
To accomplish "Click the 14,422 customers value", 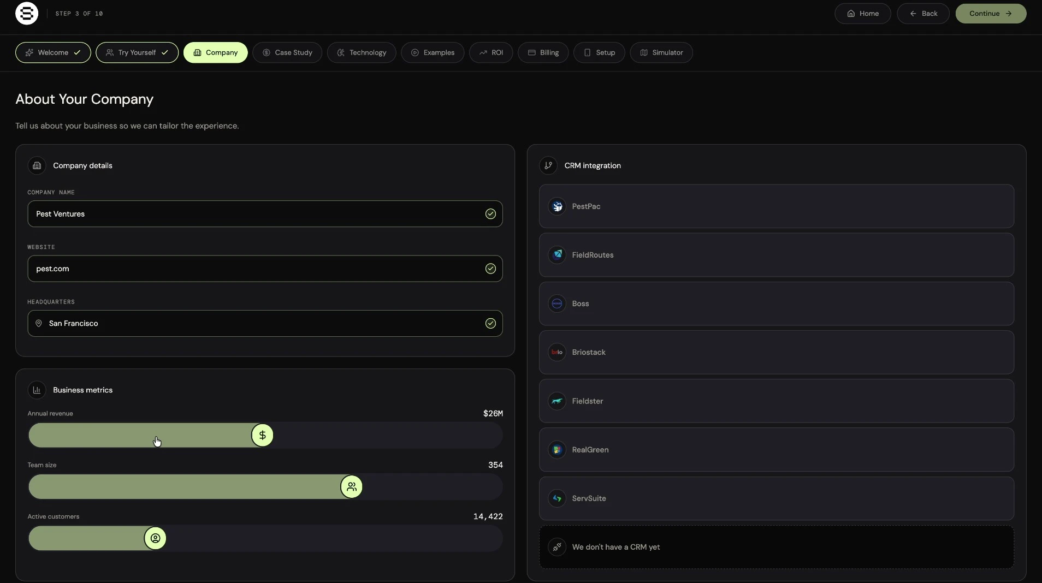I will point(488,516).
